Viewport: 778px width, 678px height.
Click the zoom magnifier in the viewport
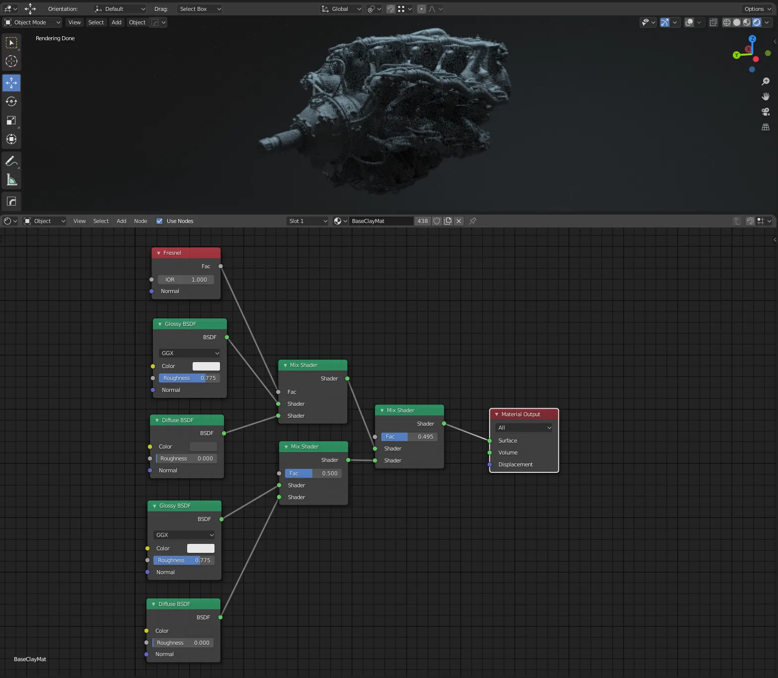tap(766, 81)
